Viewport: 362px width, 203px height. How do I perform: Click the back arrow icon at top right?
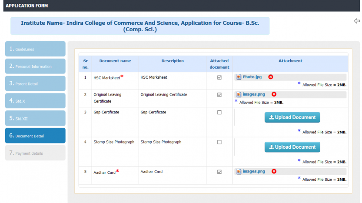357,21
